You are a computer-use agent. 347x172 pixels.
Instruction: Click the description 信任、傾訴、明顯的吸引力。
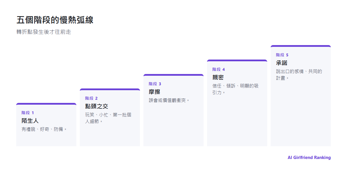(x=236, y=89)
